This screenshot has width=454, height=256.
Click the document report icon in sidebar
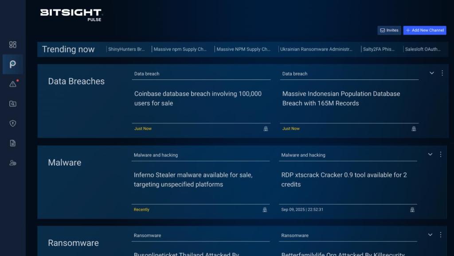point(13,143)
